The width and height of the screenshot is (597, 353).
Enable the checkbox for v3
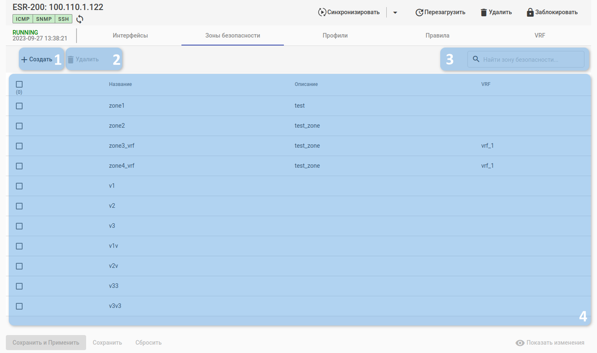19,226
